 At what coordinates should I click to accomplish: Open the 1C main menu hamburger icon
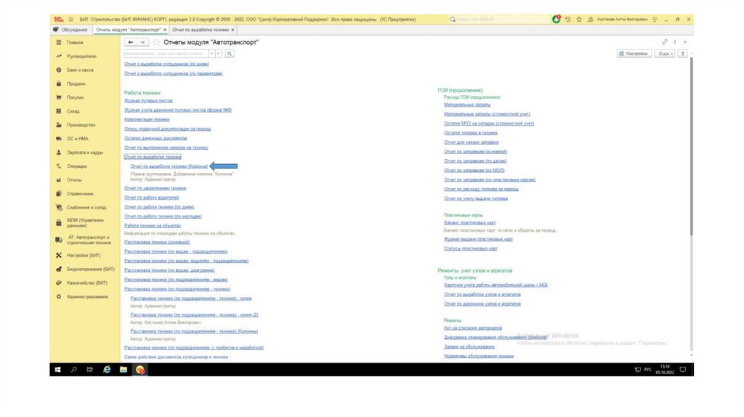click(70, 20)
